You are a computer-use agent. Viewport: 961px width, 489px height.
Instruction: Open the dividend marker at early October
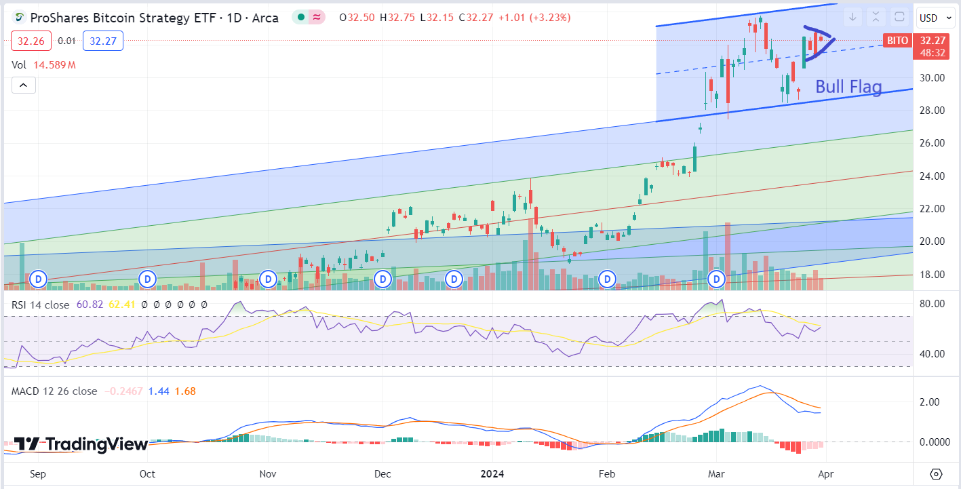[146, 278]
